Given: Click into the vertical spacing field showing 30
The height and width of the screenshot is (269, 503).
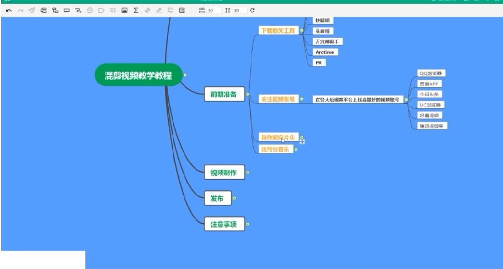Looking at the screenshot, I should (x=240, y=11).
